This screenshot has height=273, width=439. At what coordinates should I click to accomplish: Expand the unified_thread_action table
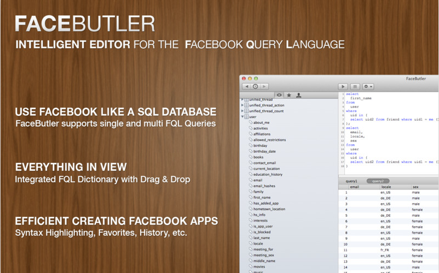coord(242,105)
